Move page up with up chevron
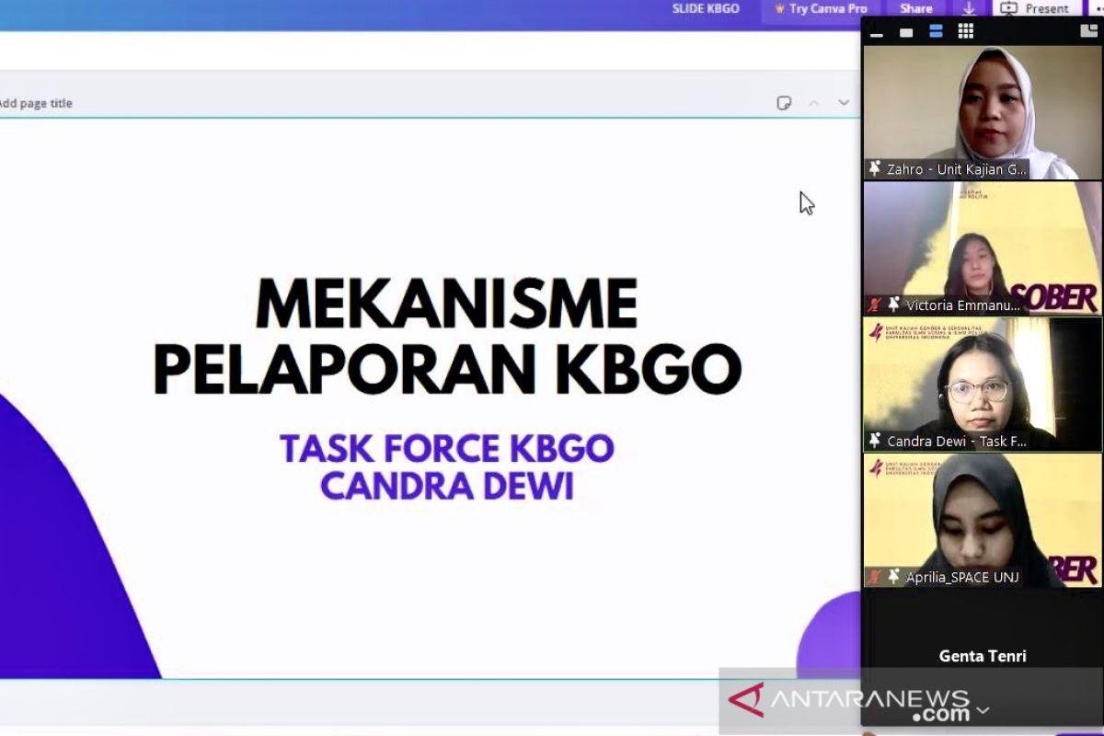This screenshot has width=1104, height=736. coord(813,103)
